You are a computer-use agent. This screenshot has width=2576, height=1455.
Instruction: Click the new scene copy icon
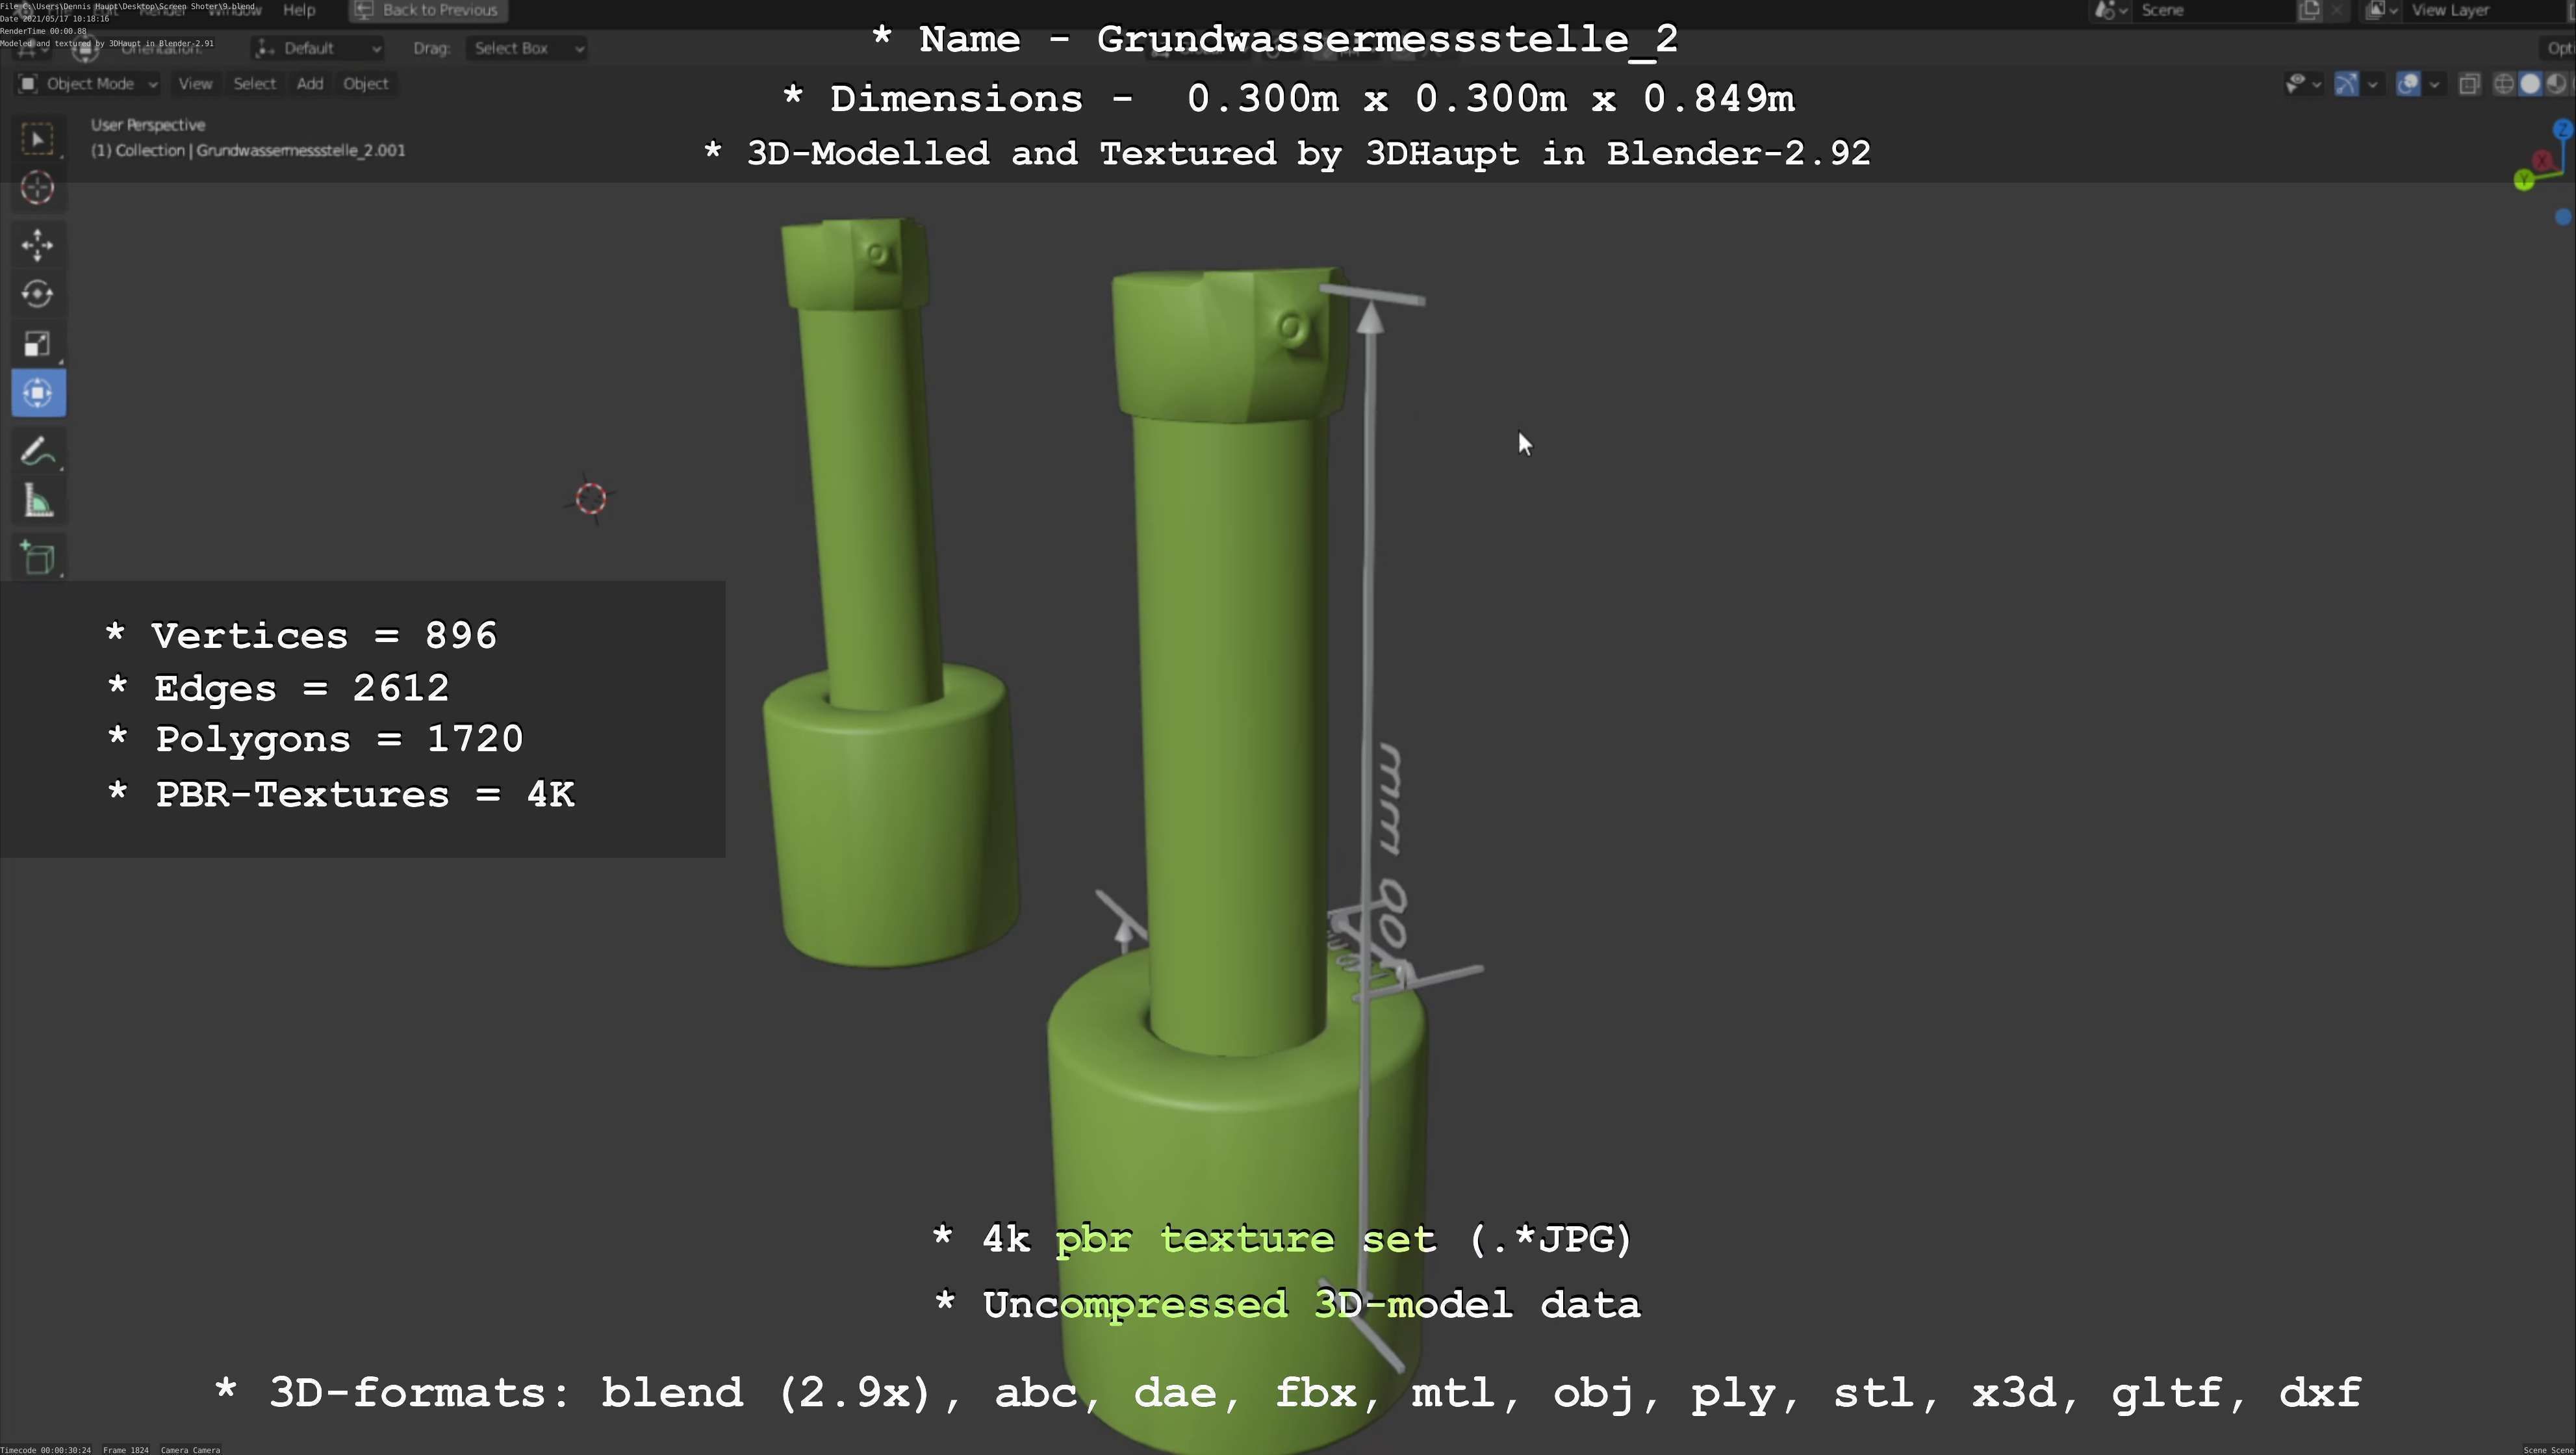(2309, 10)
